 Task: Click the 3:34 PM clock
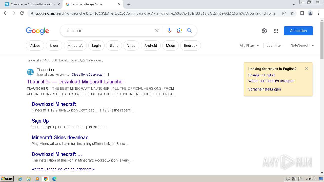(x=311, y=179)
